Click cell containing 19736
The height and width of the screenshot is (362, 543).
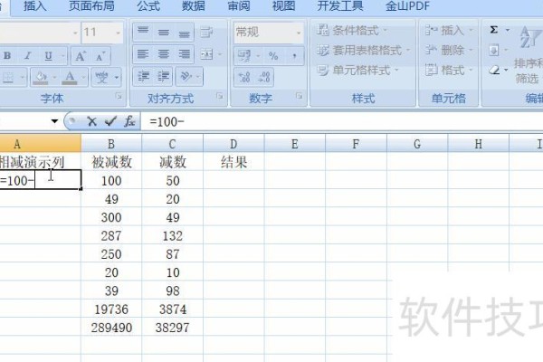(111, 310)
